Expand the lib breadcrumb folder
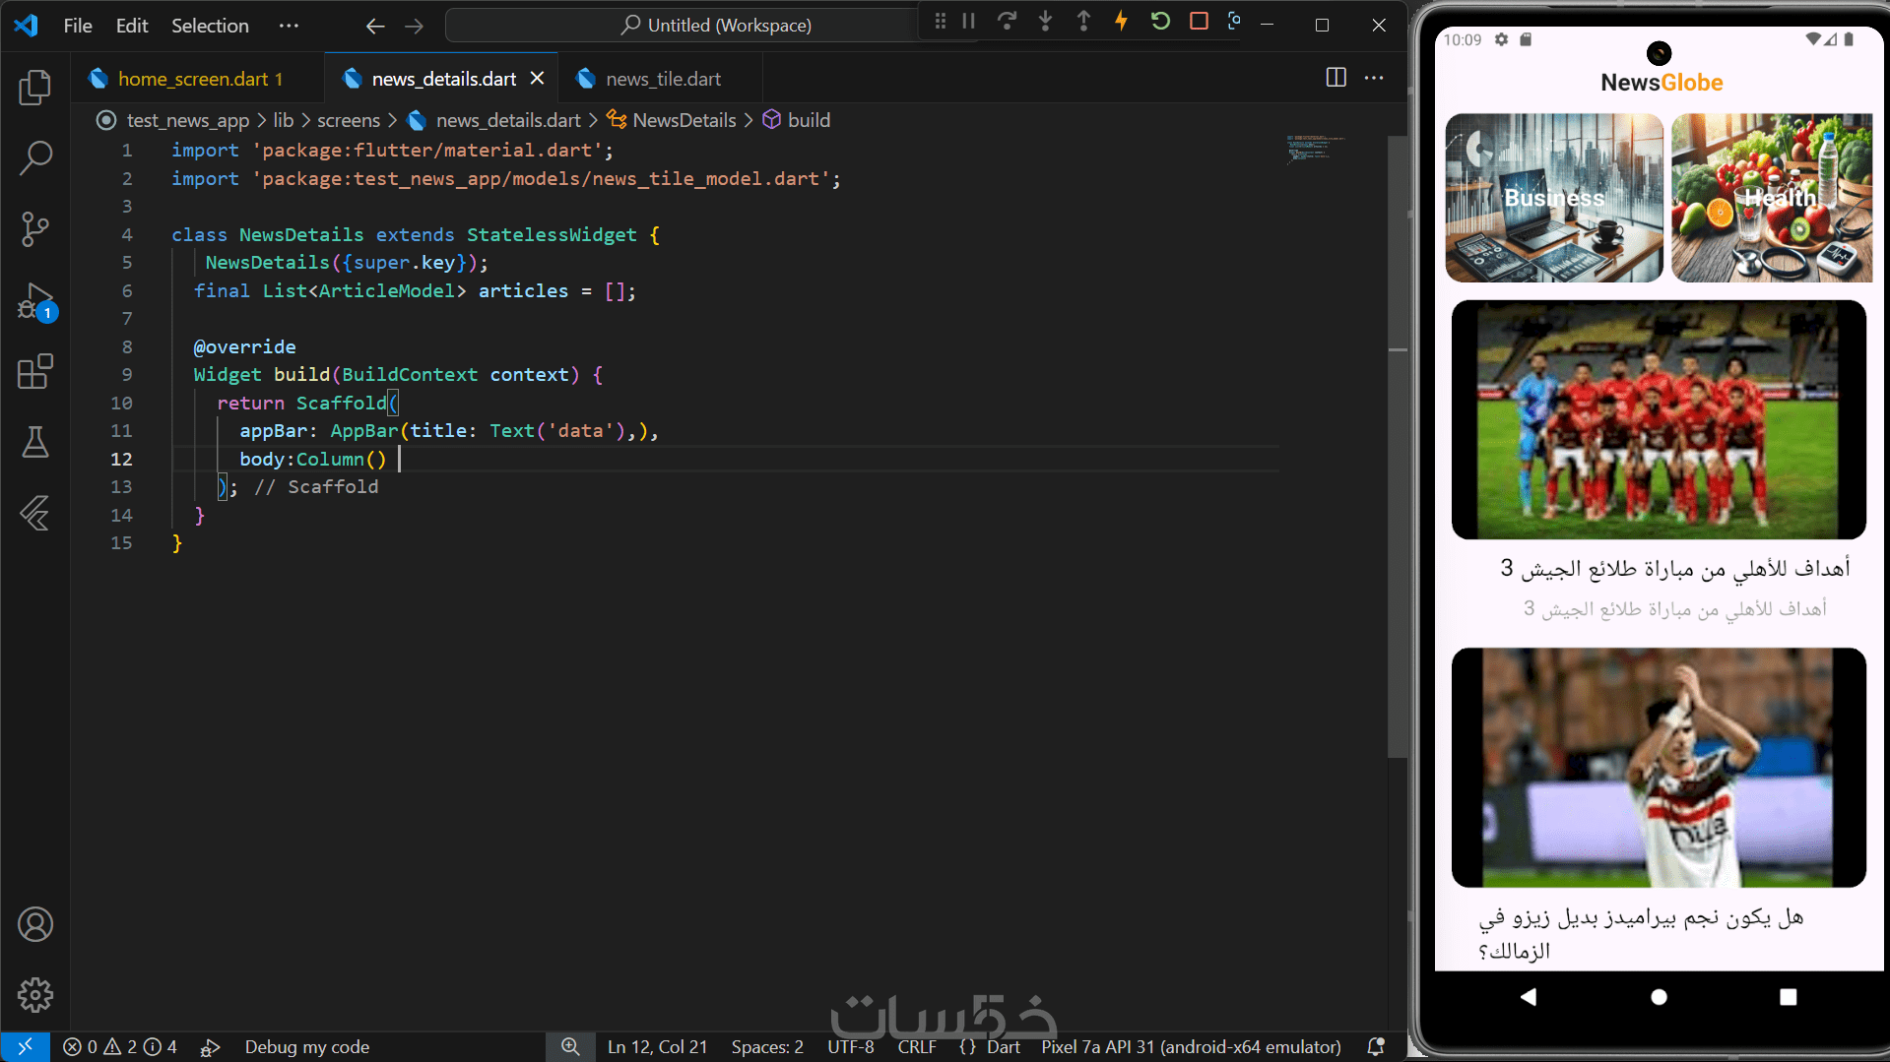The width and height of the screenshot is (1890, 1062). [x=283, y=120]
